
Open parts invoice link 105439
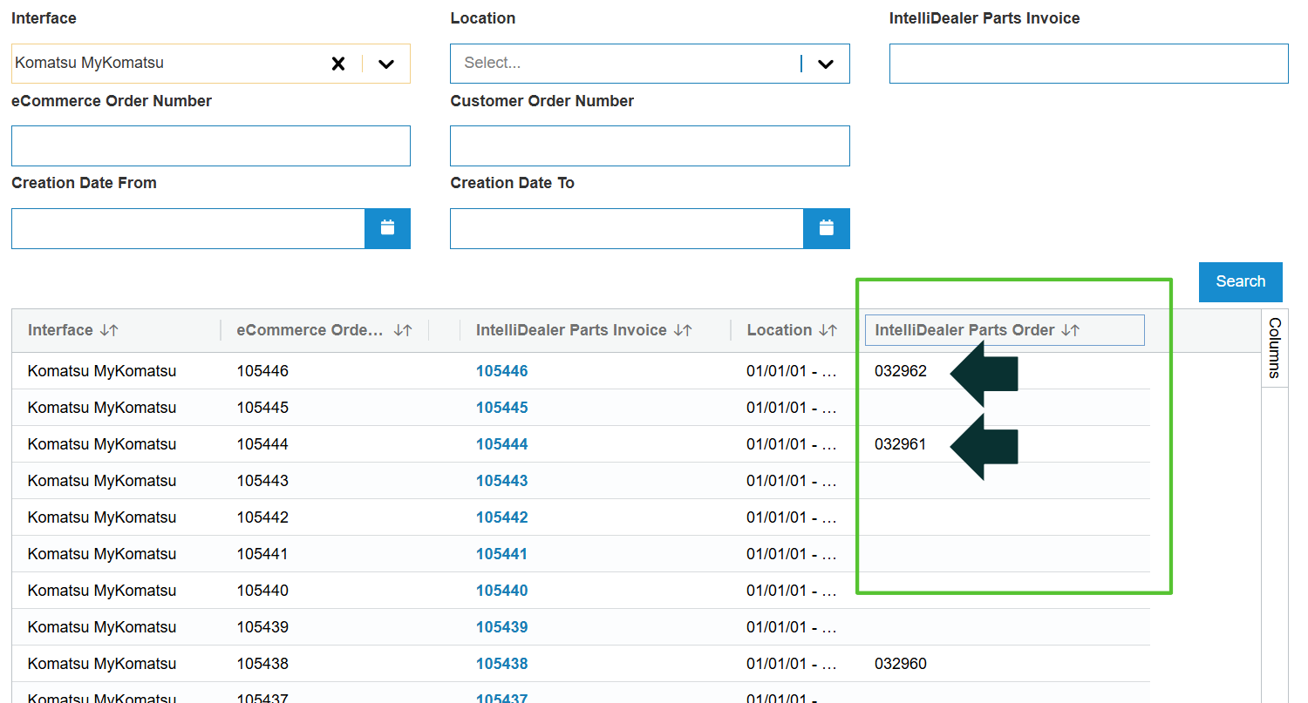(502, 627)
